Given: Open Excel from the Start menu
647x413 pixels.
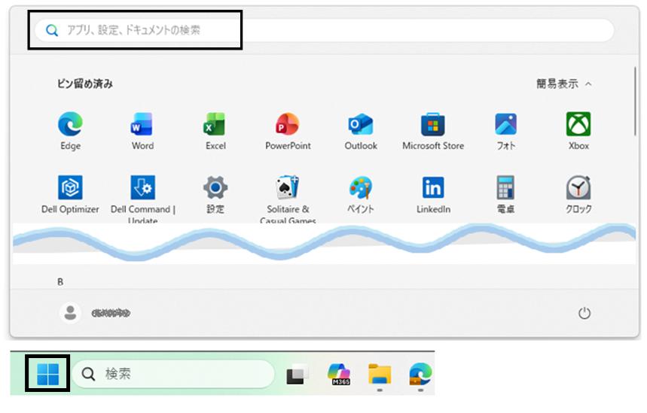Looking at the screenshot, I should pos(215,131).
